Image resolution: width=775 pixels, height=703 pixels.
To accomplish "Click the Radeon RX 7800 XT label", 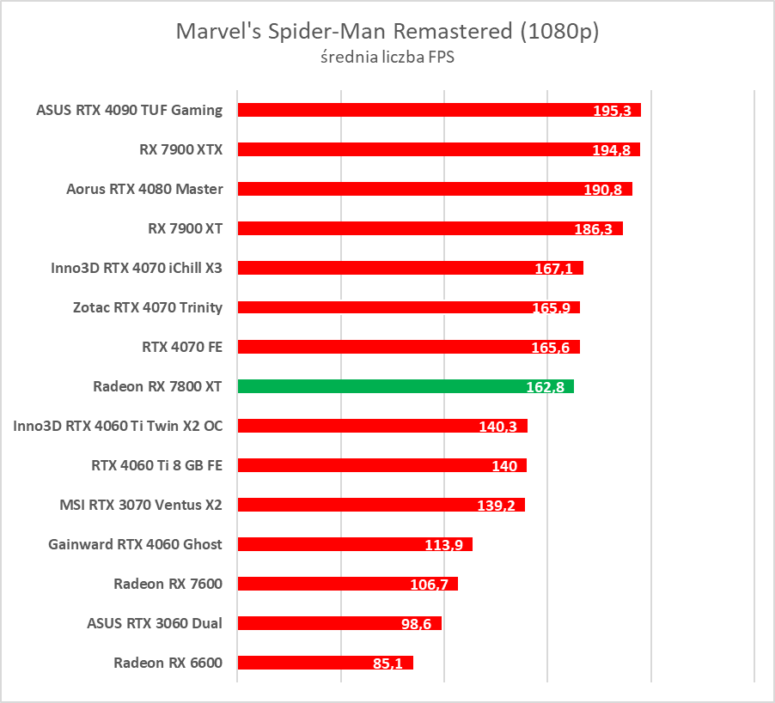I will pos(157,386).
